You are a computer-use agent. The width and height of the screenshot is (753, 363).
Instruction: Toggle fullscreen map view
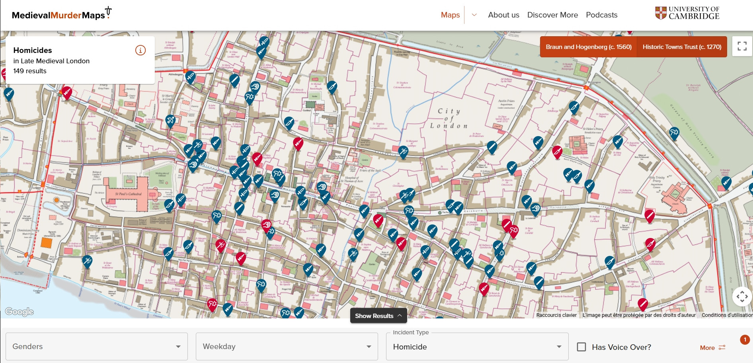pos(742,46)
